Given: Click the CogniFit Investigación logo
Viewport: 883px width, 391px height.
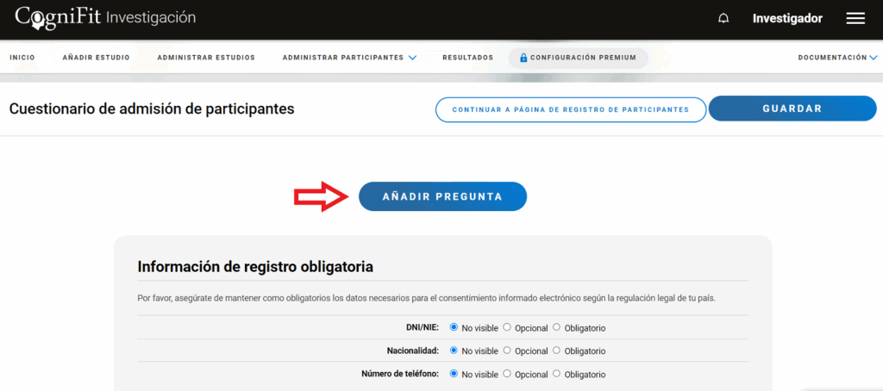Looking at the screenshot, I should 105,17.
